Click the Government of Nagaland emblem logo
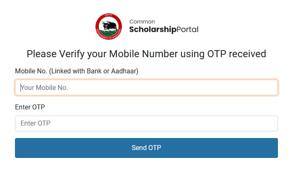The image size is (295, 177). [x=109, y=27]
